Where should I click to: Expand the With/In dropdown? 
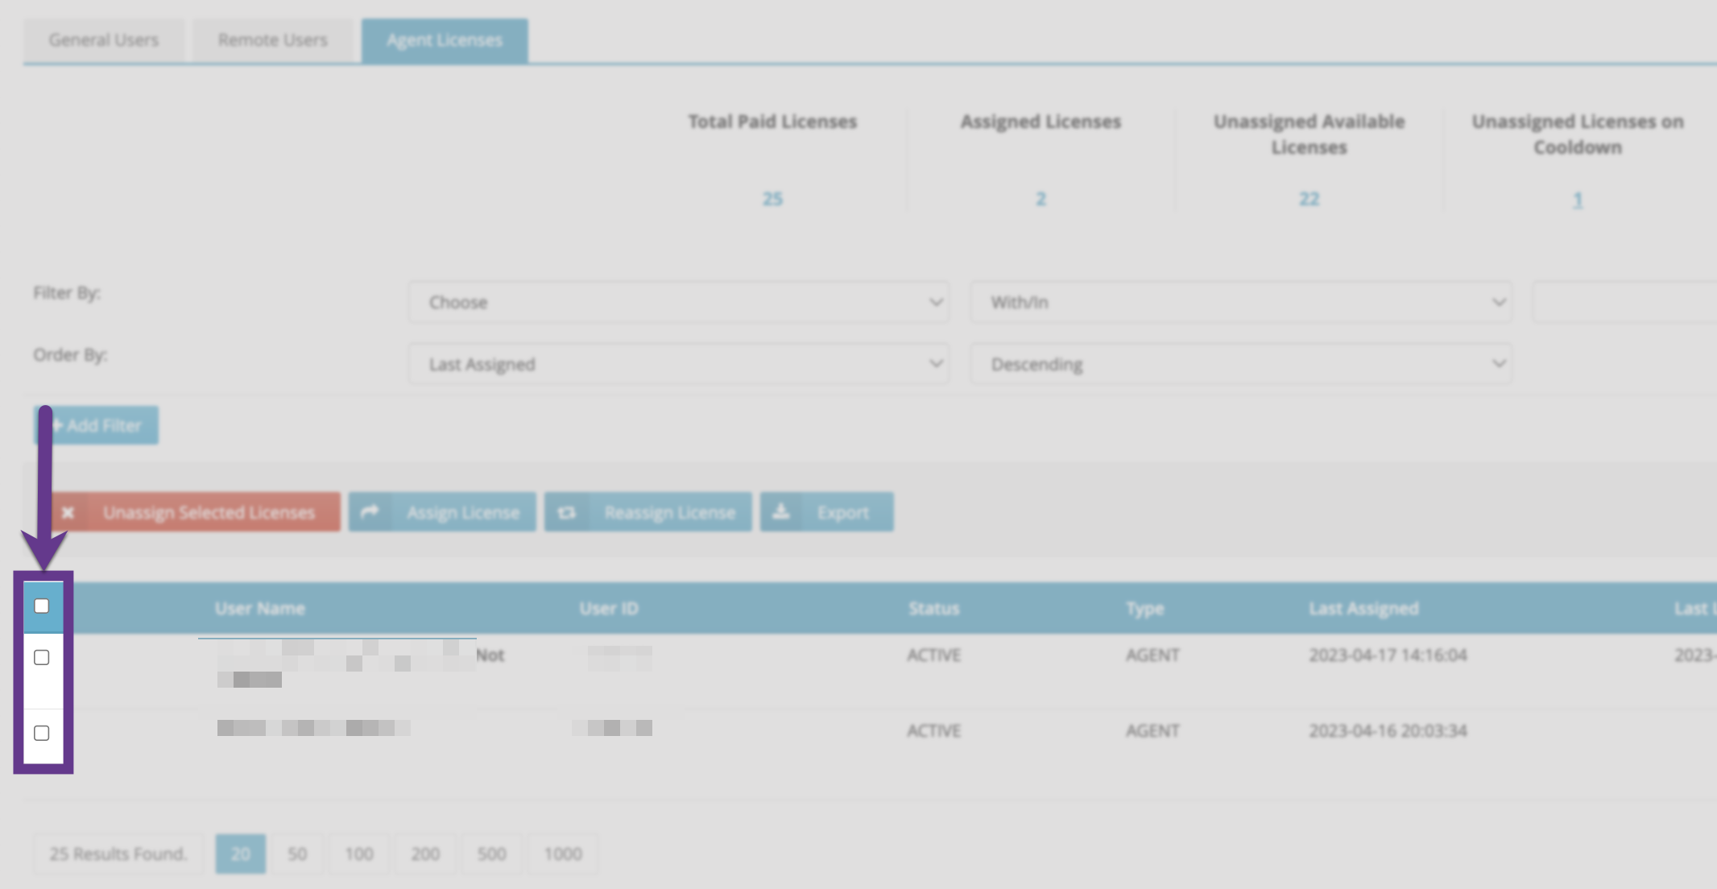coord(1240,302)
